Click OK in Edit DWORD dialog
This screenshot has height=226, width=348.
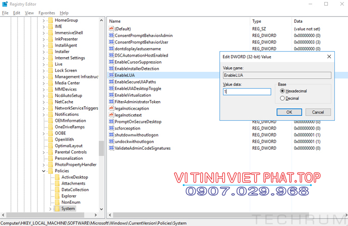289,112
